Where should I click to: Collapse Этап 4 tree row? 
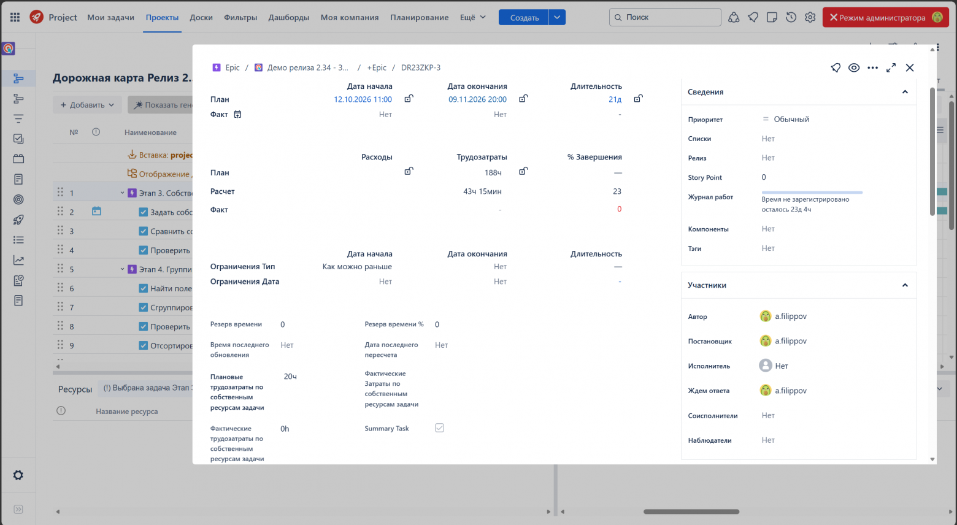pos(122,269)
